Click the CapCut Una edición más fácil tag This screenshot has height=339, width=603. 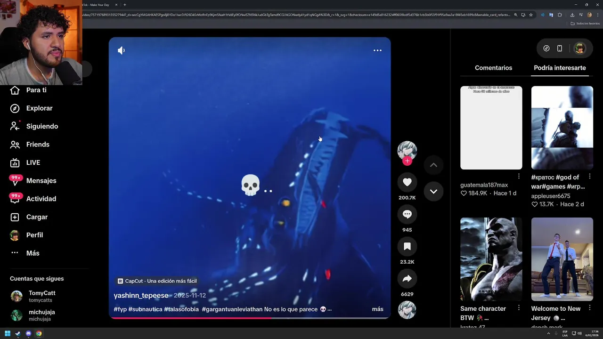point(157,281)
